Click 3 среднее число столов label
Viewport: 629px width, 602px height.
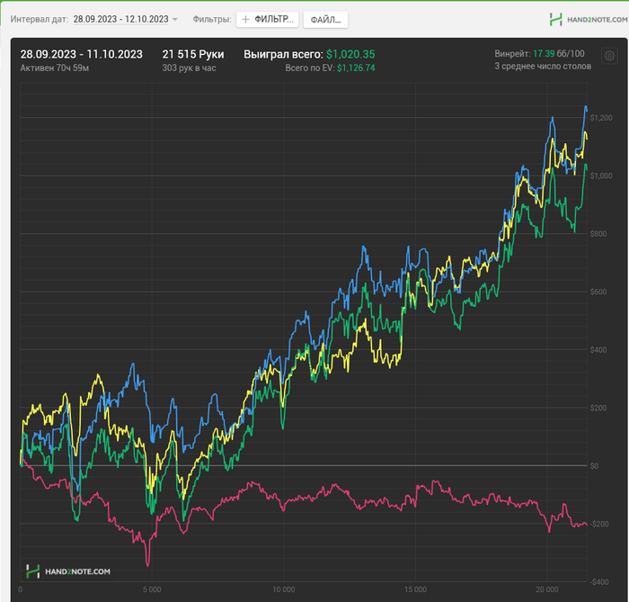click(x=543, y=67)
